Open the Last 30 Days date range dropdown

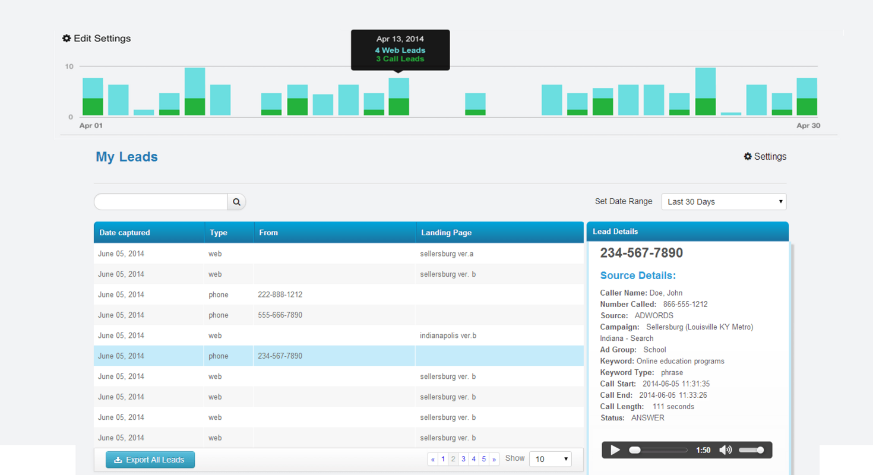(x=723, y=201)
